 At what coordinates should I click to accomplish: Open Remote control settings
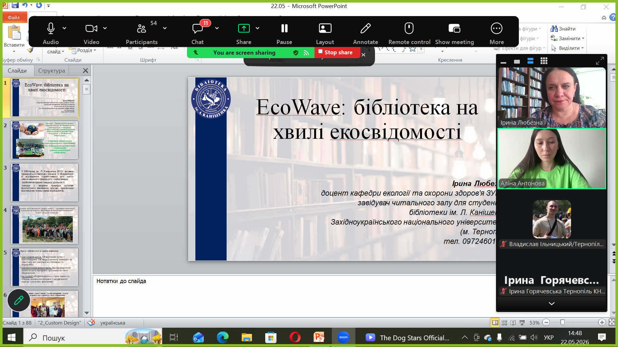coord(409,29)
